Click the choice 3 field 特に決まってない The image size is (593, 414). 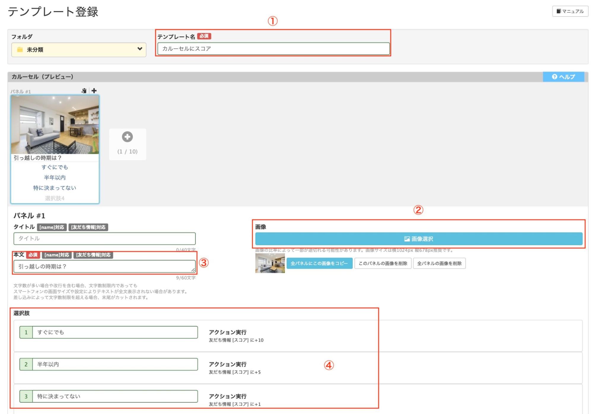click(x=115, y=396)
